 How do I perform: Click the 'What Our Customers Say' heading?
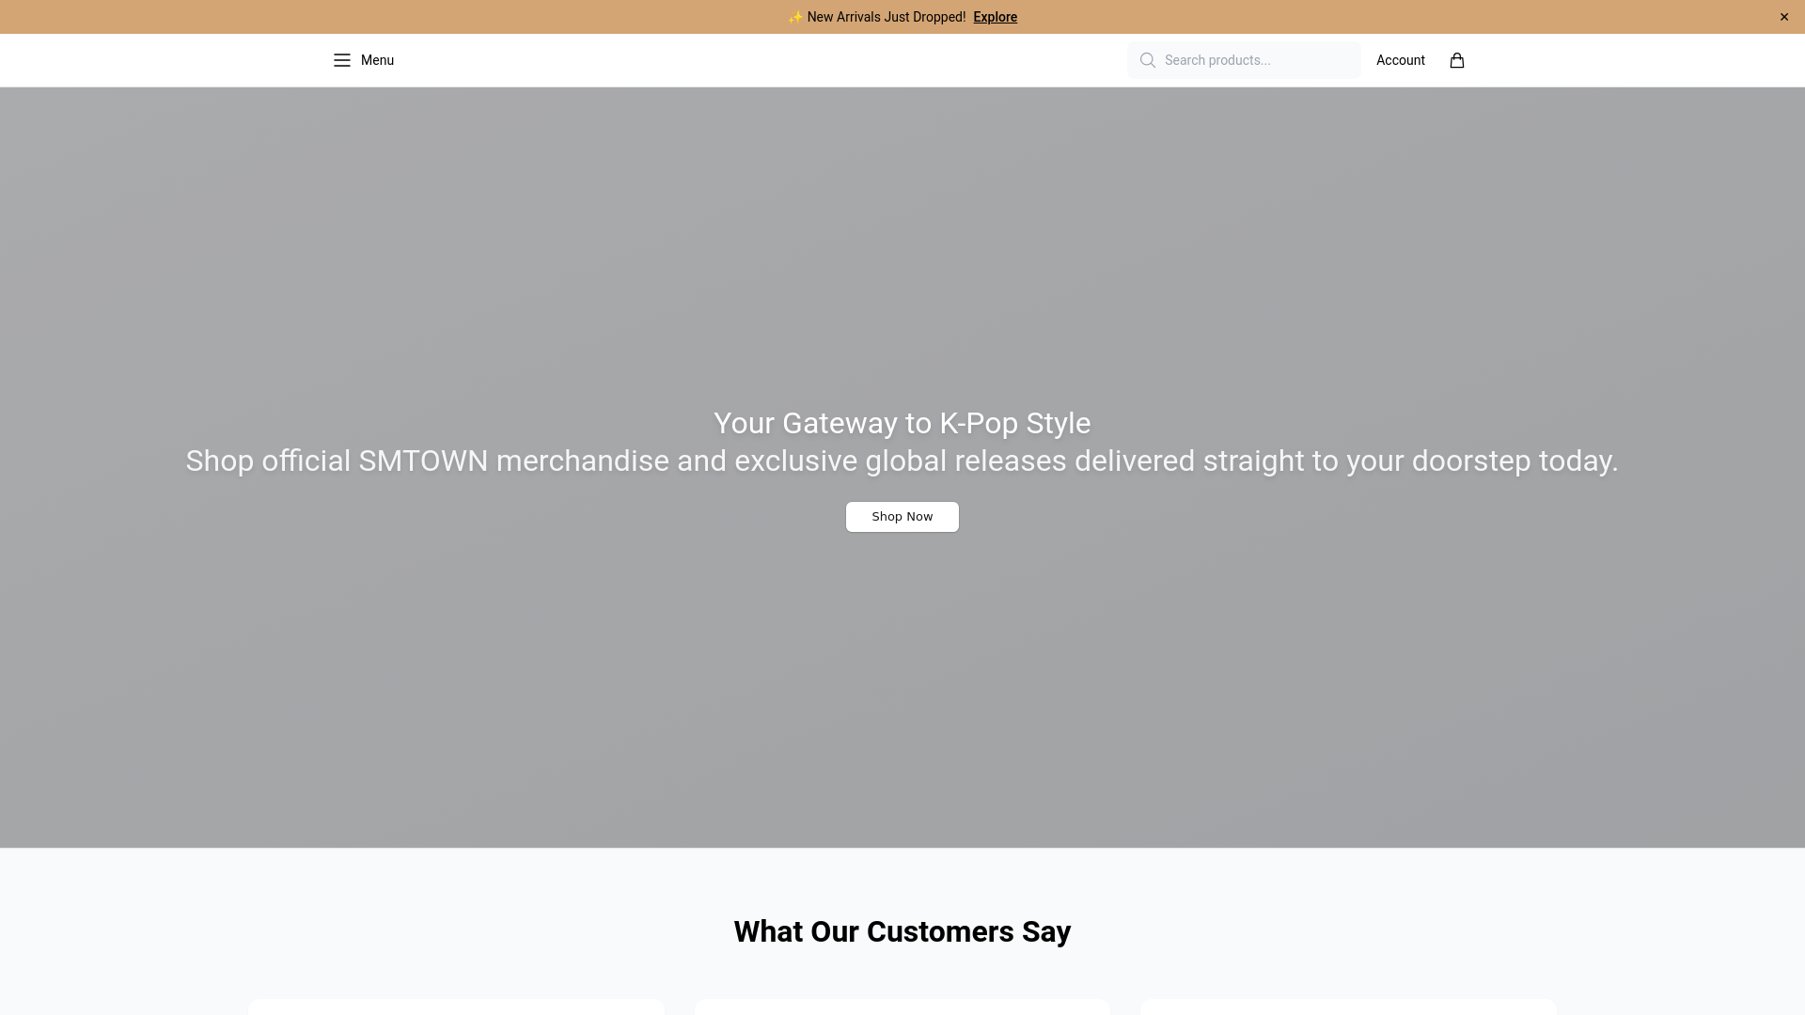902,931
